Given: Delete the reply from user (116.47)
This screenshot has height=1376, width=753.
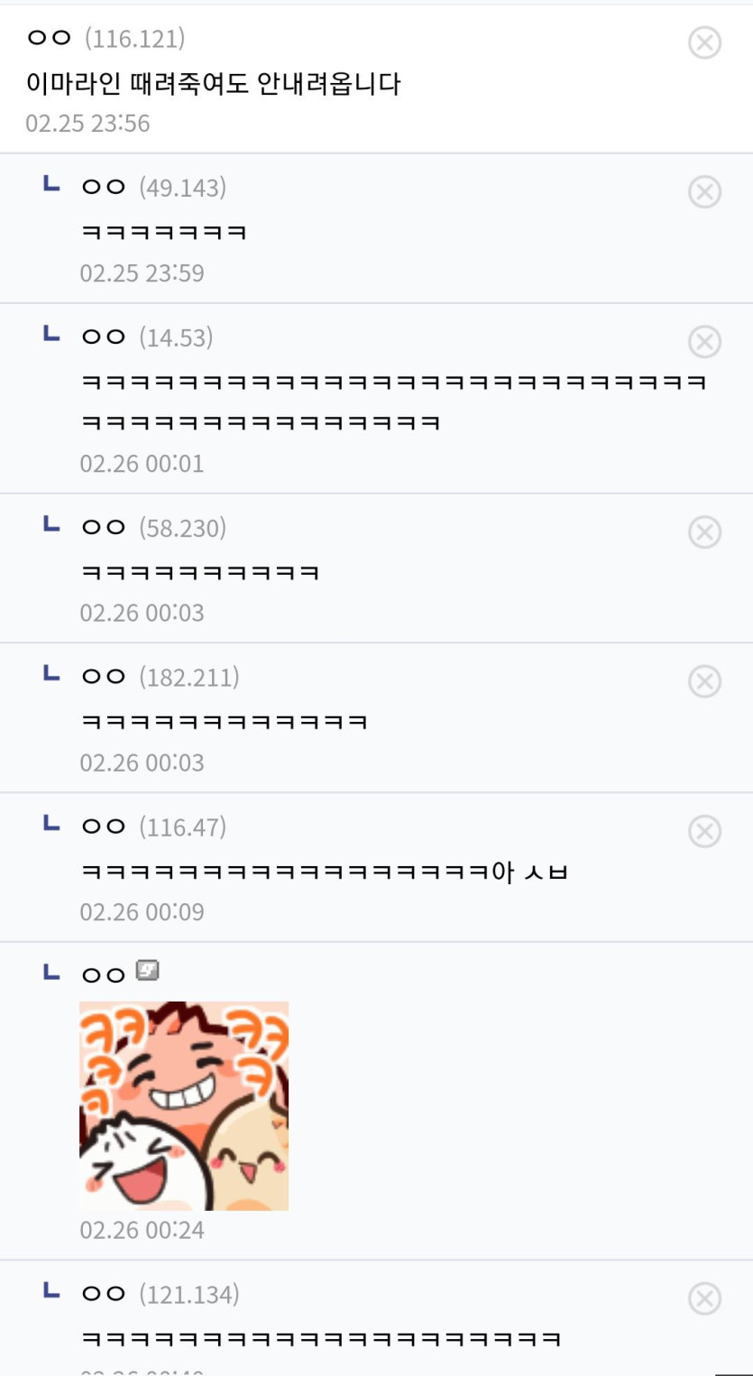Looking at the screenshot, I should pos(704,831).
